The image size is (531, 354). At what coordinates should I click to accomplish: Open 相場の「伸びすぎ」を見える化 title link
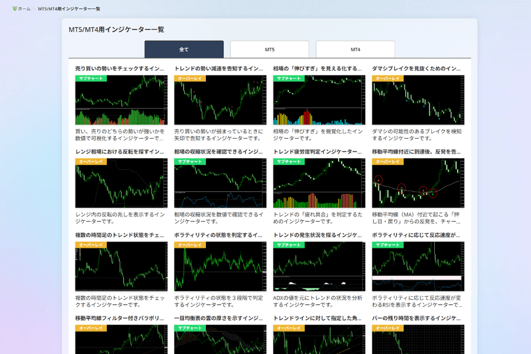[x=317, y=68]
